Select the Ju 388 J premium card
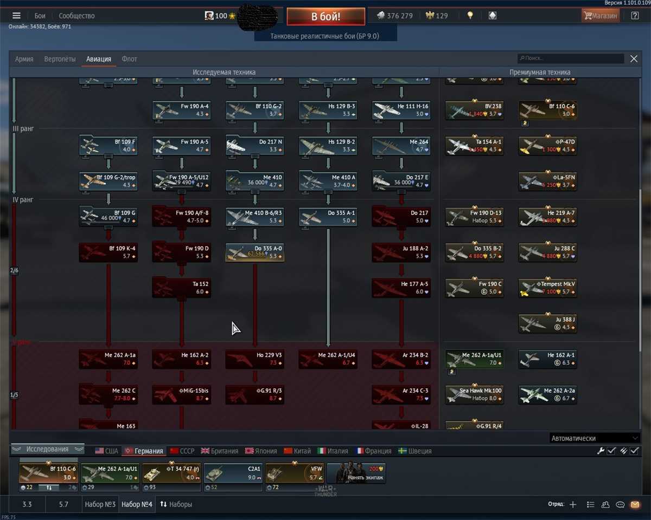 pyautogui.click(x=547, y=323)
